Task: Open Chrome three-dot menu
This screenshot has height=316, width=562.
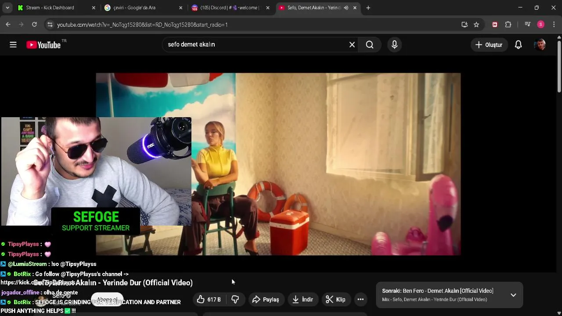Action: (554, 25)
